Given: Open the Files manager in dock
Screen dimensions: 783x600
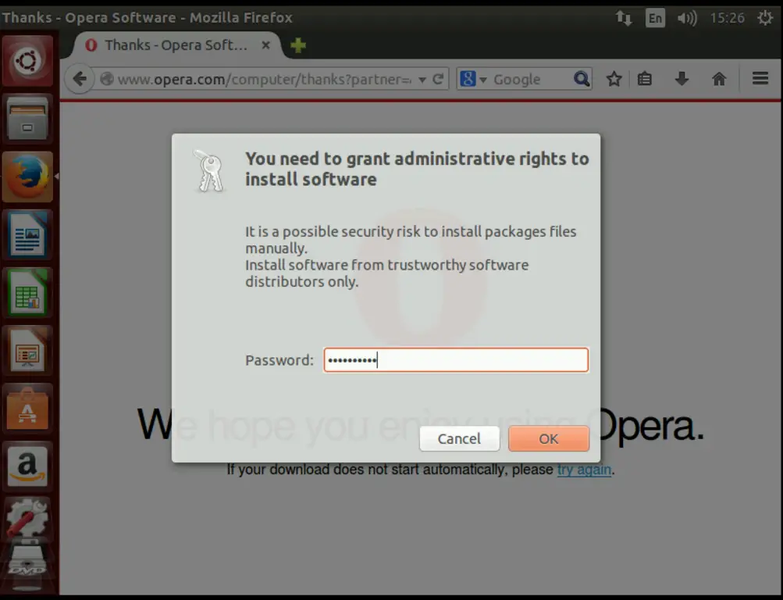Looking at the screenshot, I should coord(27,119).
